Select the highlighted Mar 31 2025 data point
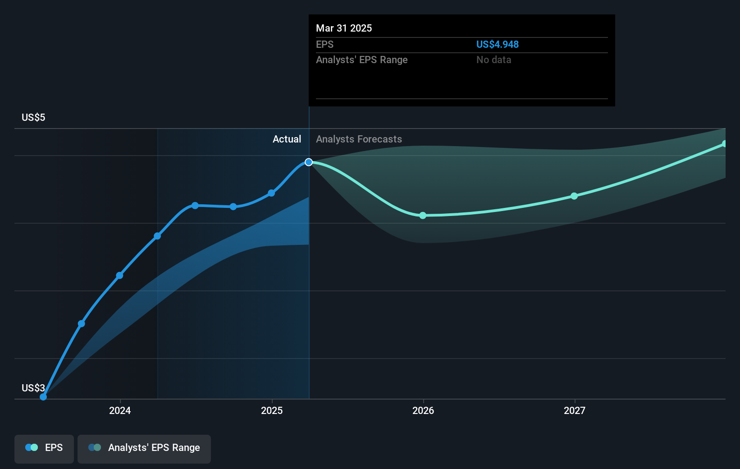 tap(309, 162)
